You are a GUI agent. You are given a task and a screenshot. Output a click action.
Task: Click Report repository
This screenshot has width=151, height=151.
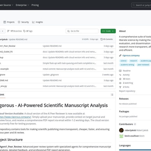[x=127, y=91]
